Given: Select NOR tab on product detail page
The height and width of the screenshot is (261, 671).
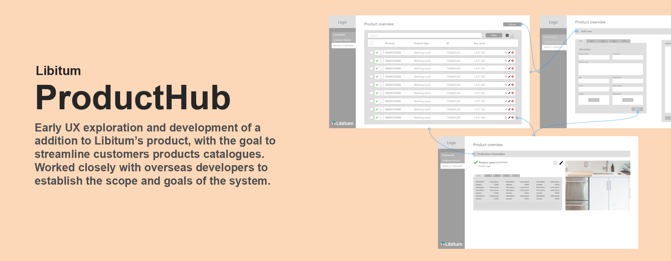Looking at the screenshot, I should click(497, 176).
